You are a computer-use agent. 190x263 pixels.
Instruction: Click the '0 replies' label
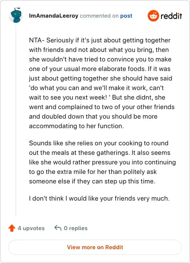click(76, 228)
